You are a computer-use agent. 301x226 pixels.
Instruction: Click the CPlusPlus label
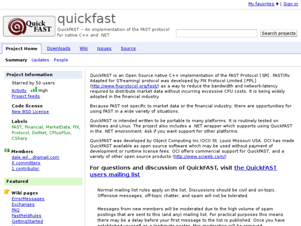[60, 133]
